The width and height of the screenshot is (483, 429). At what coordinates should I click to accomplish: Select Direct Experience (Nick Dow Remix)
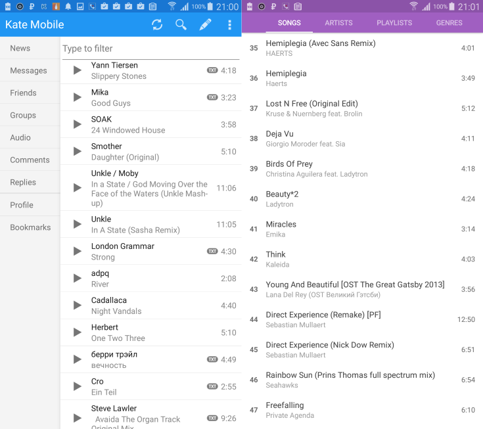(x=362, y=350)
